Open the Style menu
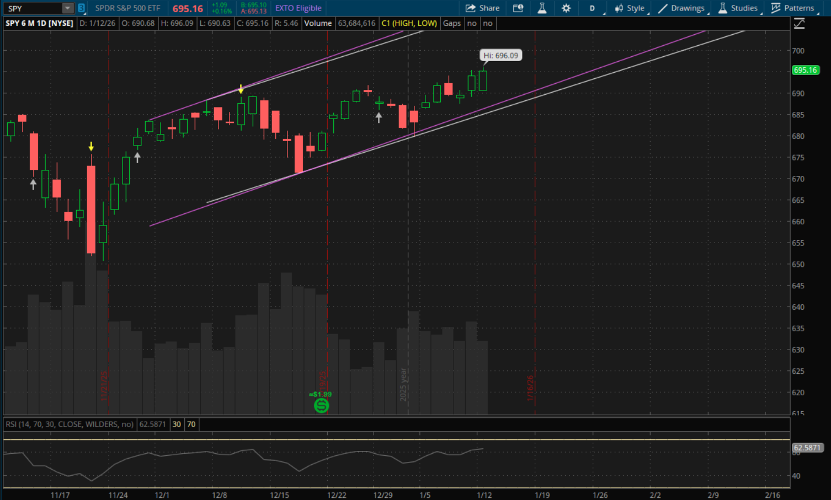831x500 pixels. [x=630, y=8]
